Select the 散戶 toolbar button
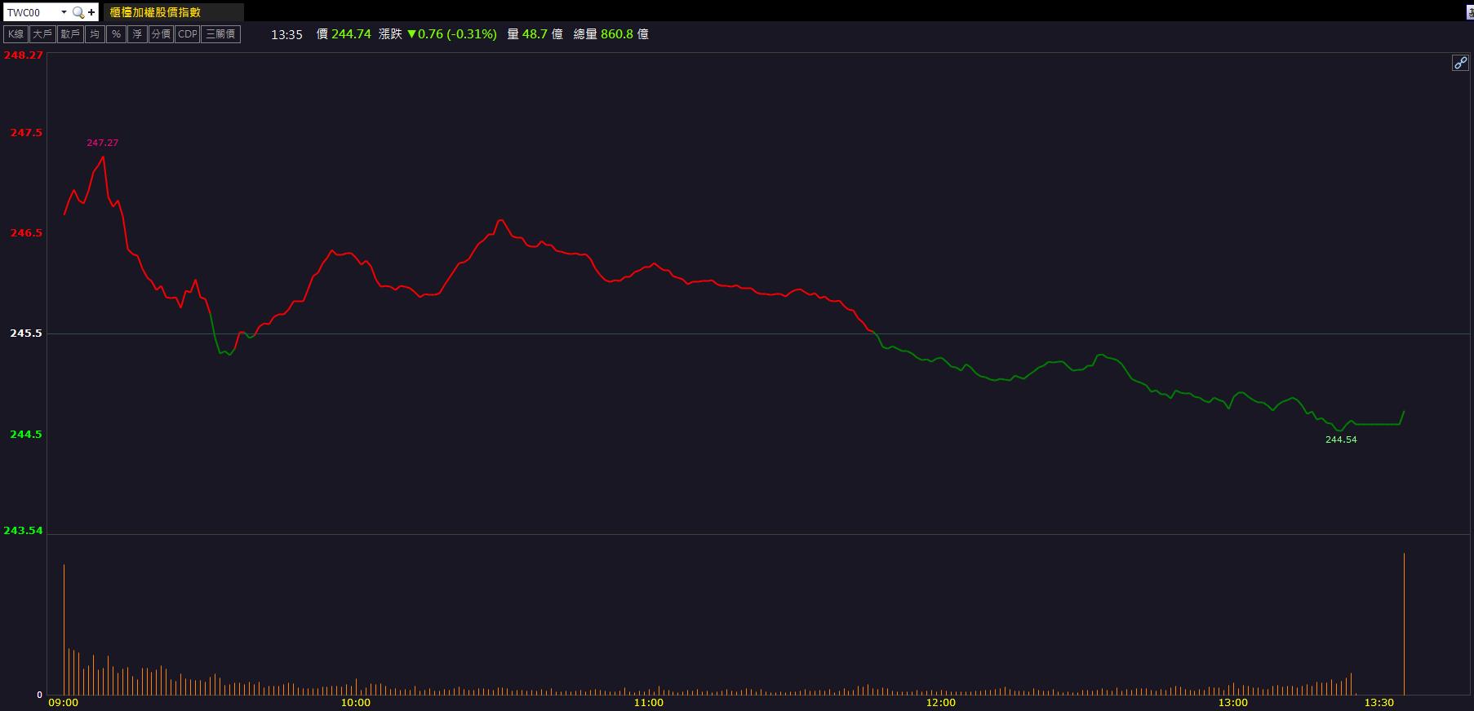 click(x=70, y=34)
